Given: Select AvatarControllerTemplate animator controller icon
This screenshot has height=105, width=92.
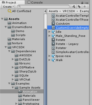Looking at the screenshot, I should tap(53, 16).
